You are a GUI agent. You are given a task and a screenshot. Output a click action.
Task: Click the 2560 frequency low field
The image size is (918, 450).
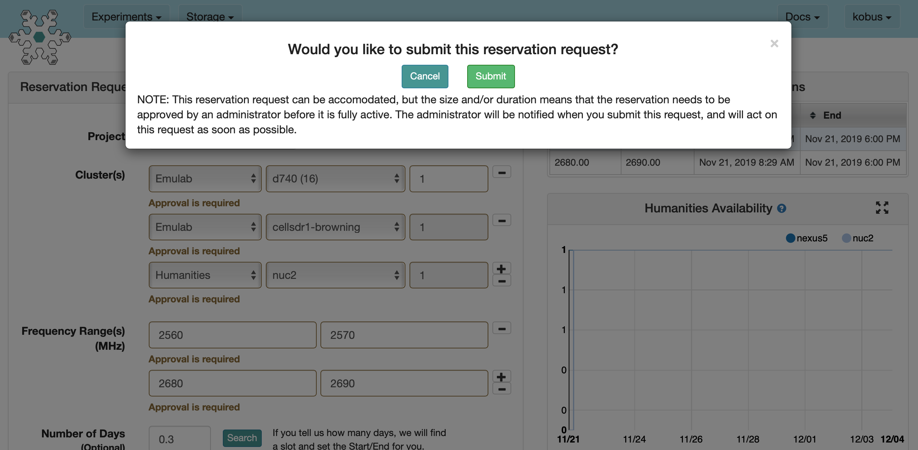(232, 335)
